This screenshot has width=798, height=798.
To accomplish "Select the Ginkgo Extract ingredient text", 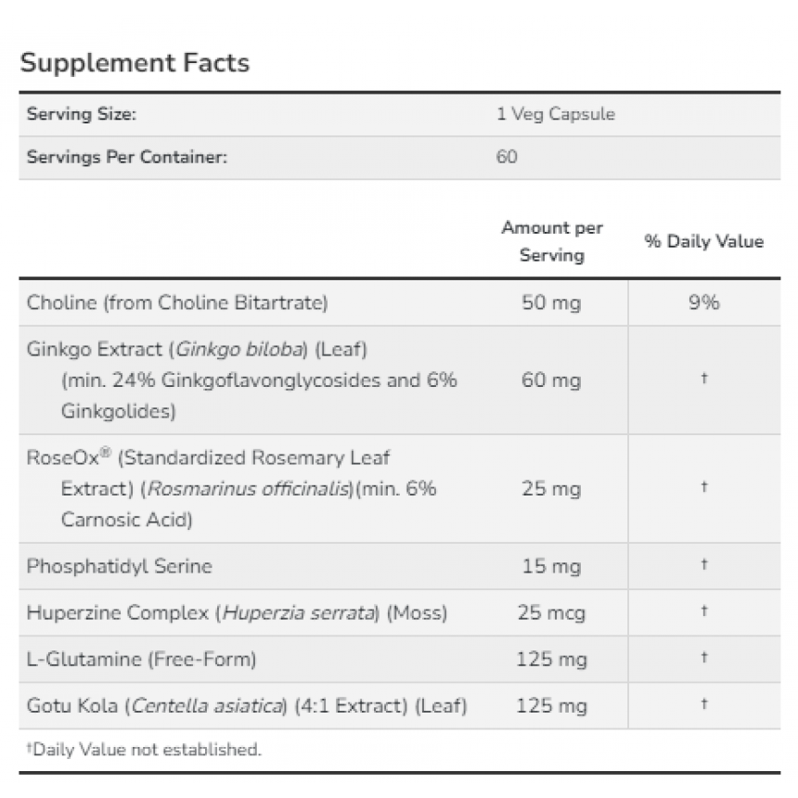I will (242, 380).
